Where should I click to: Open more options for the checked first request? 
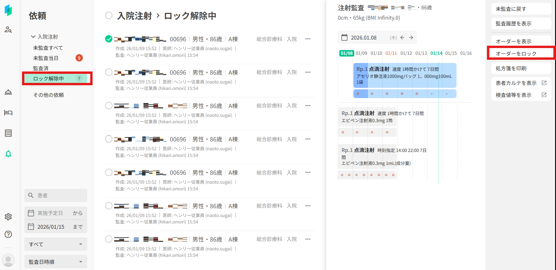click(x=308, y=39)
